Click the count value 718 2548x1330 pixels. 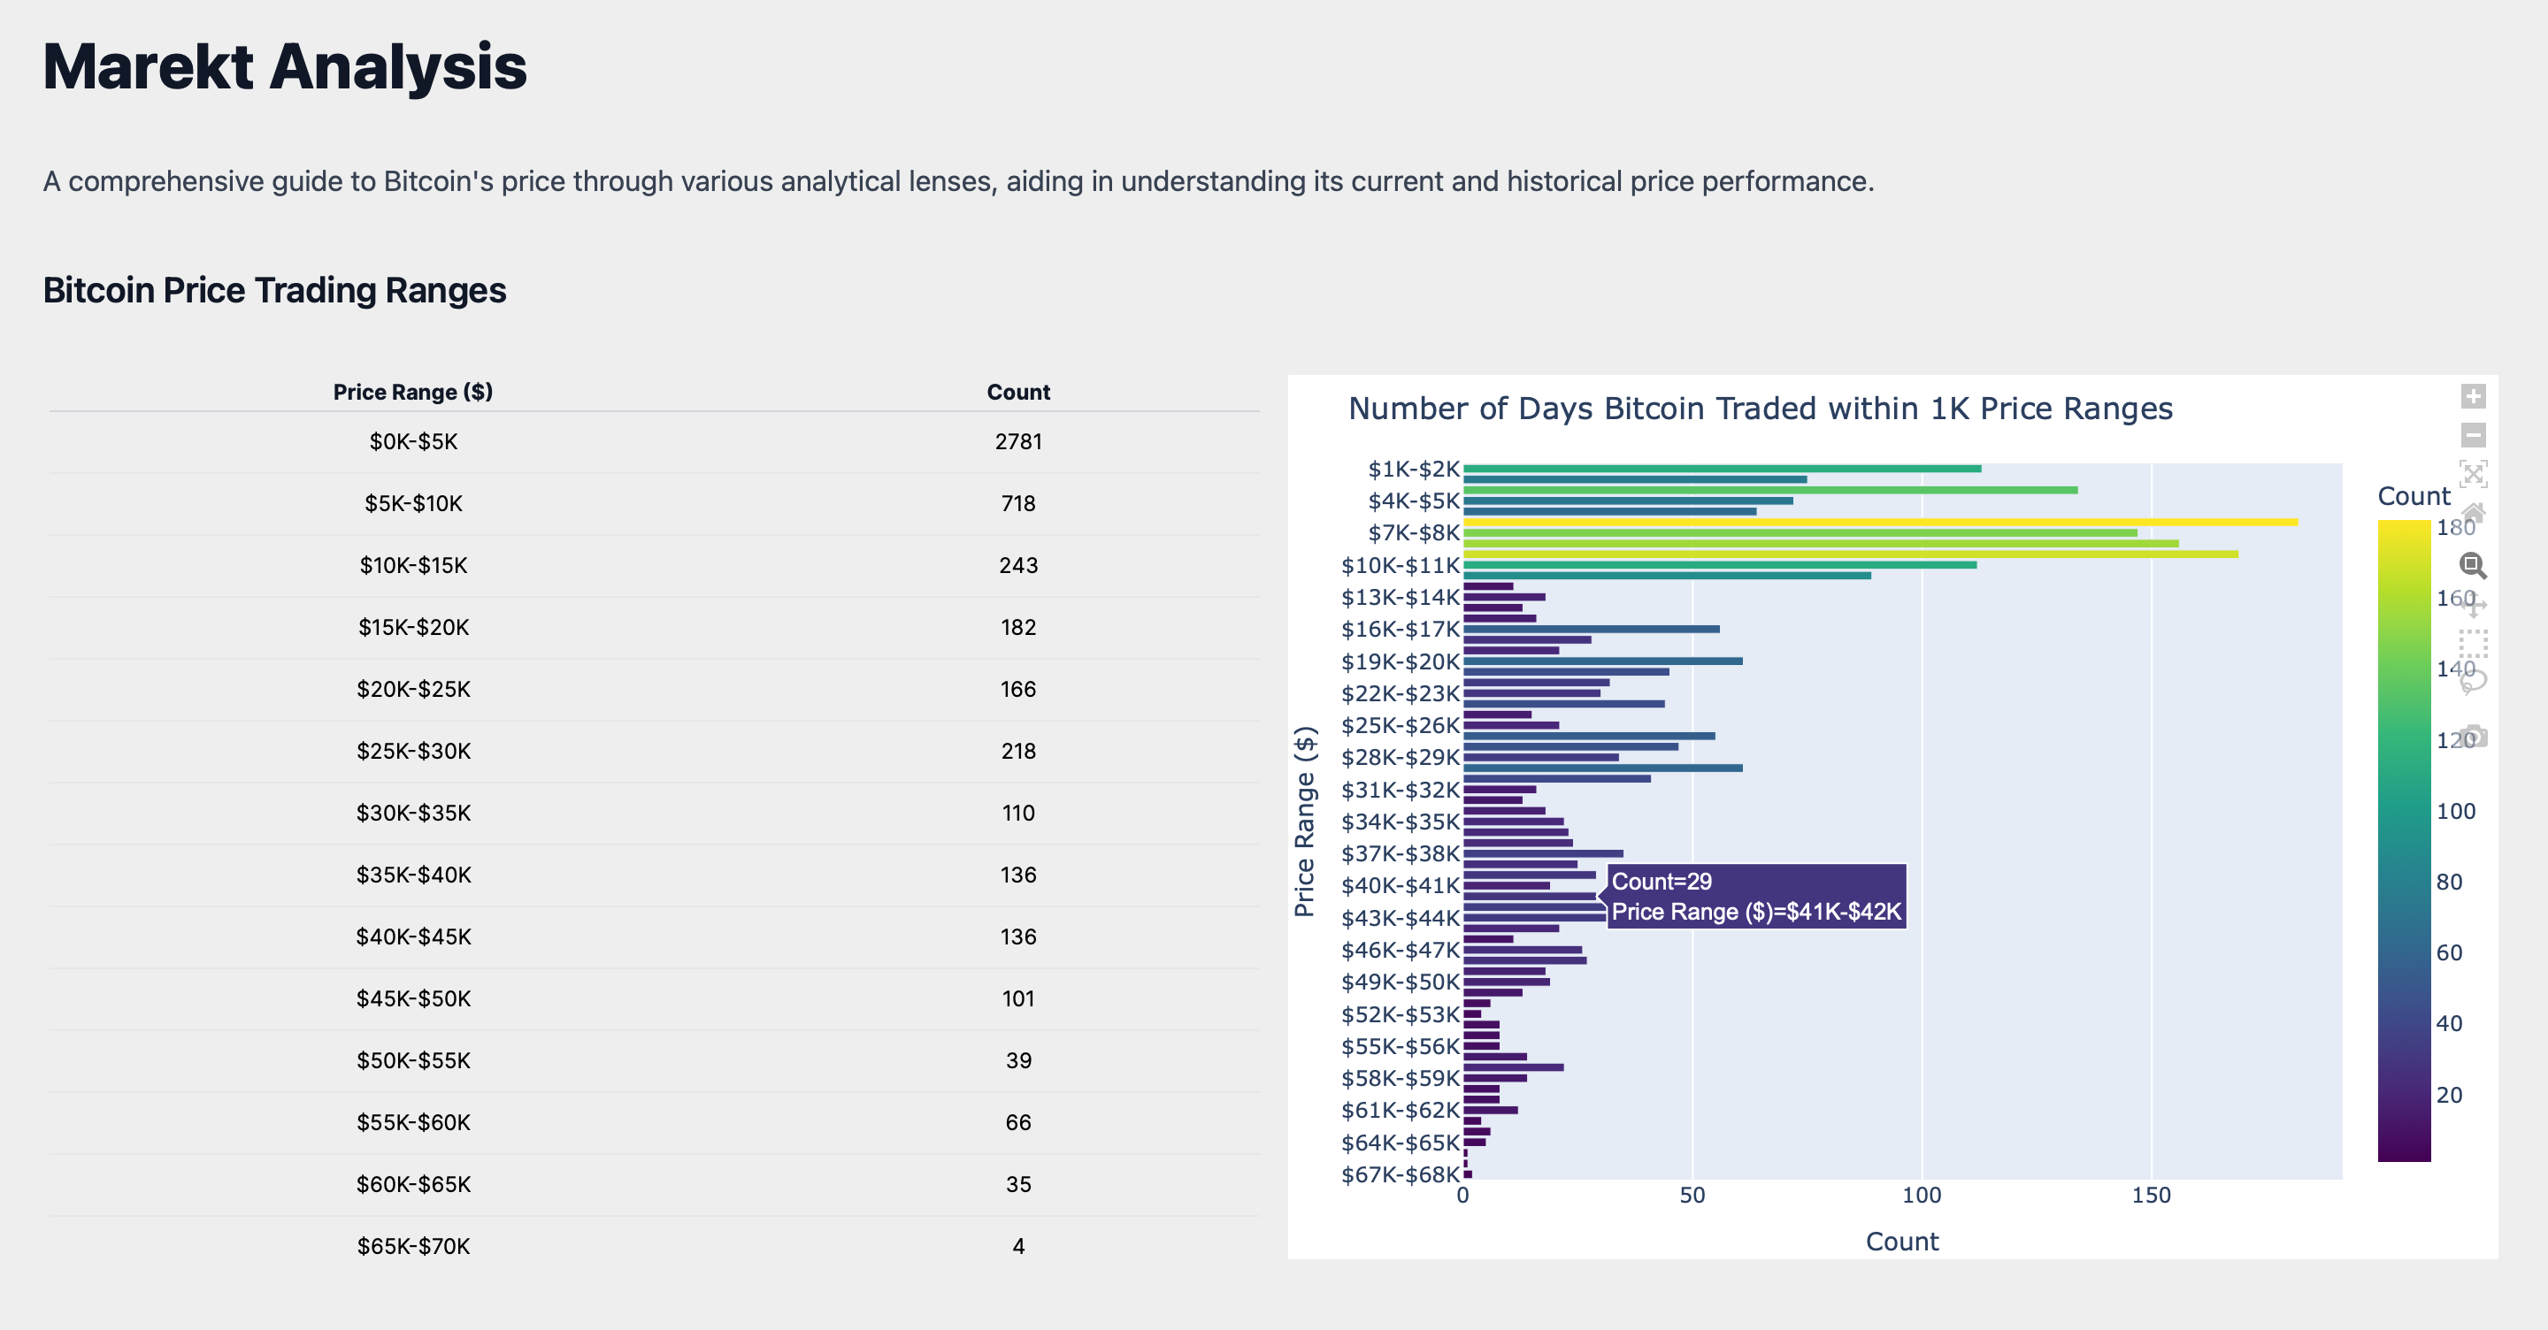[1017, 503]
